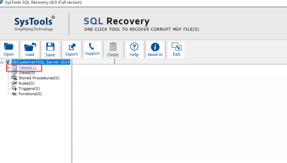
Task: Click the database icon beside dbCustomer
Action: pos(8,62)
